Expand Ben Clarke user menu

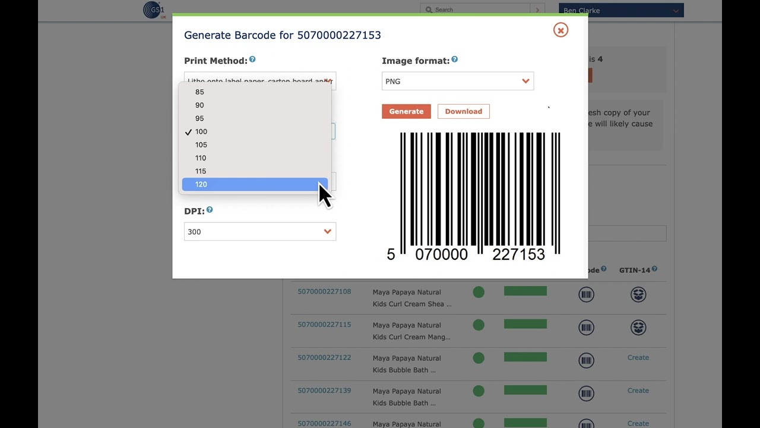621,10
